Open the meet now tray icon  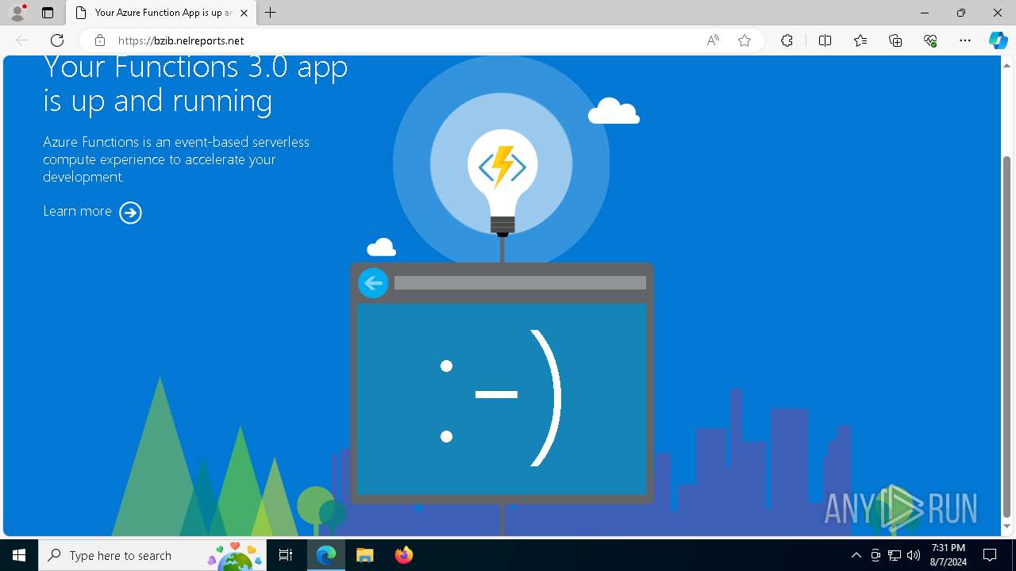point(876,555)
